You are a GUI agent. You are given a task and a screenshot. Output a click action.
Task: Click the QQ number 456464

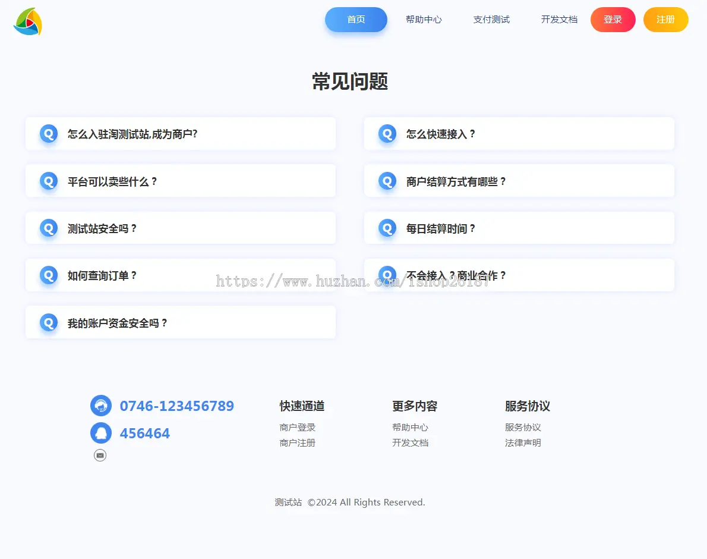click(x=145, y=434)
